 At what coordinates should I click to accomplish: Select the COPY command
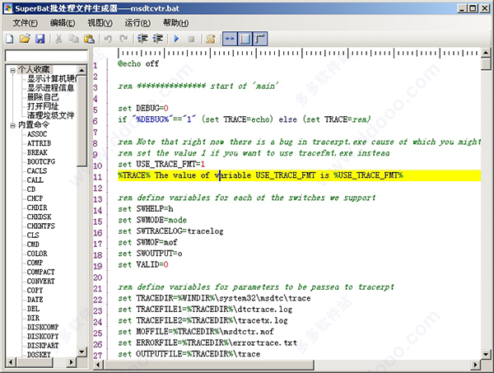pyautogui.click(x=35, y=290)
